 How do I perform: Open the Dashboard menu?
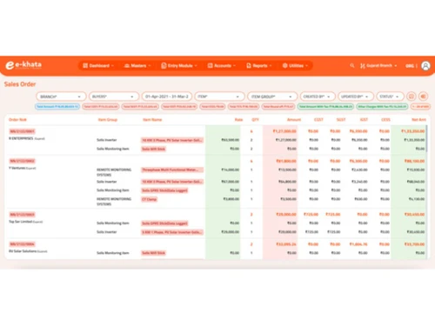click(98, 66)
